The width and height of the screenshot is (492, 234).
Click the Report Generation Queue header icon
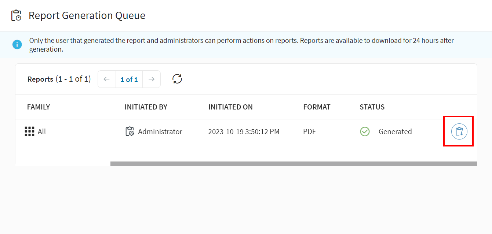16,15
